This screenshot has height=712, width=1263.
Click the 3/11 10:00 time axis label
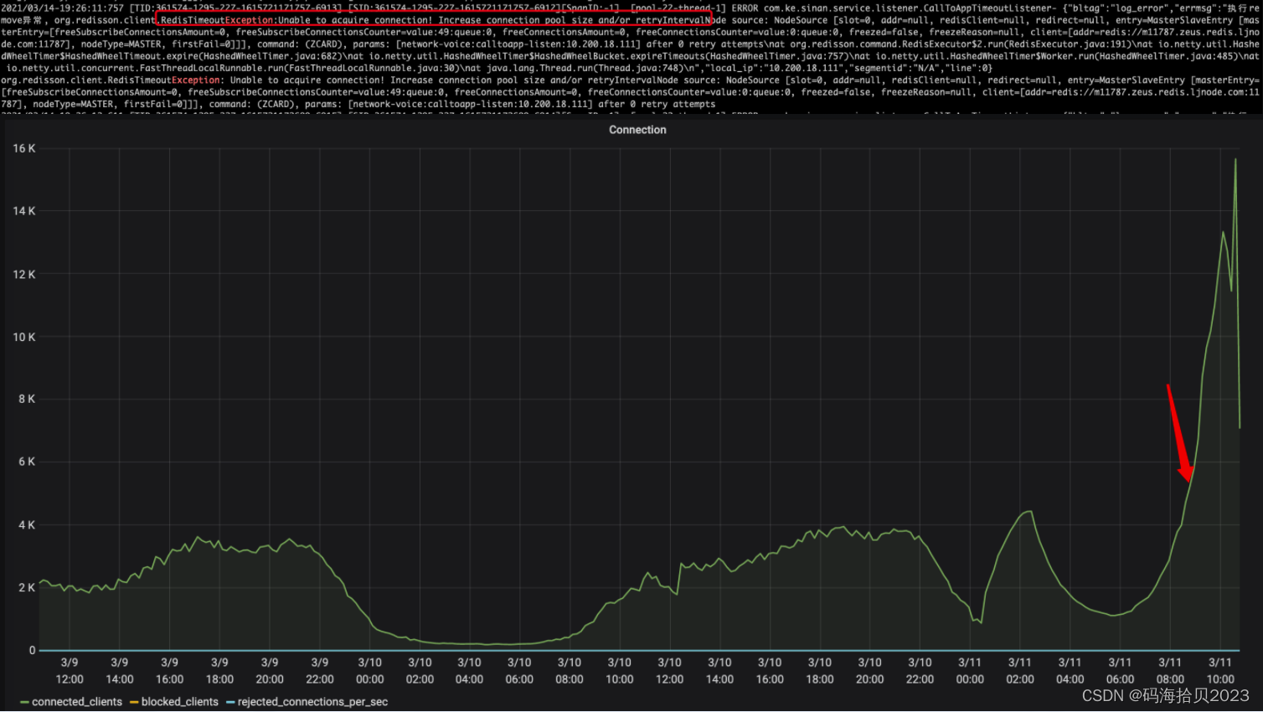[1220, 671]
